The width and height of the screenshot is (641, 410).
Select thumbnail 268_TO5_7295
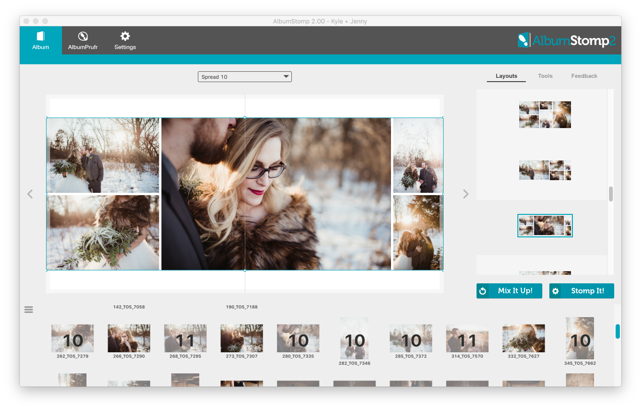185,338
